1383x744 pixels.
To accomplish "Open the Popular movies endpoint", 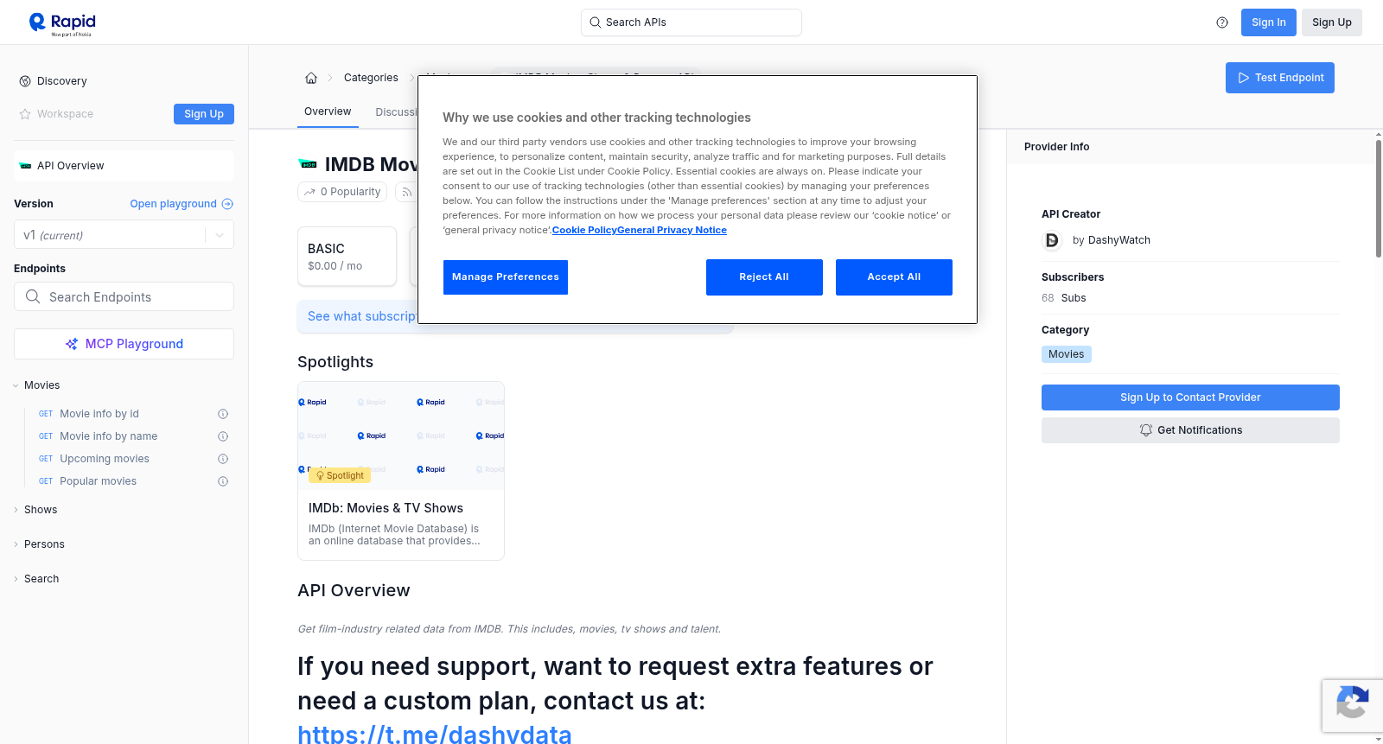I will (x=99, y=481).
